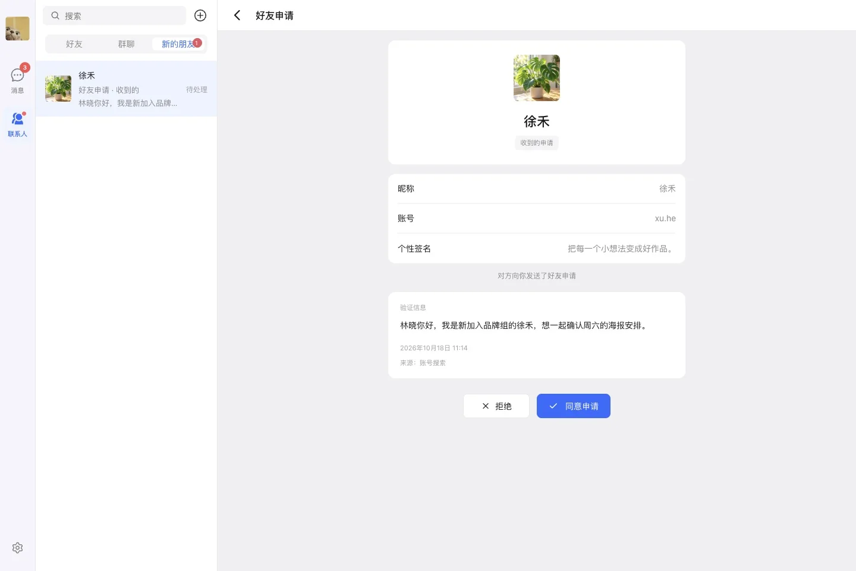
Task: Click the timestamp 2026年10月18日 11:14
Action: coord(434,348)
